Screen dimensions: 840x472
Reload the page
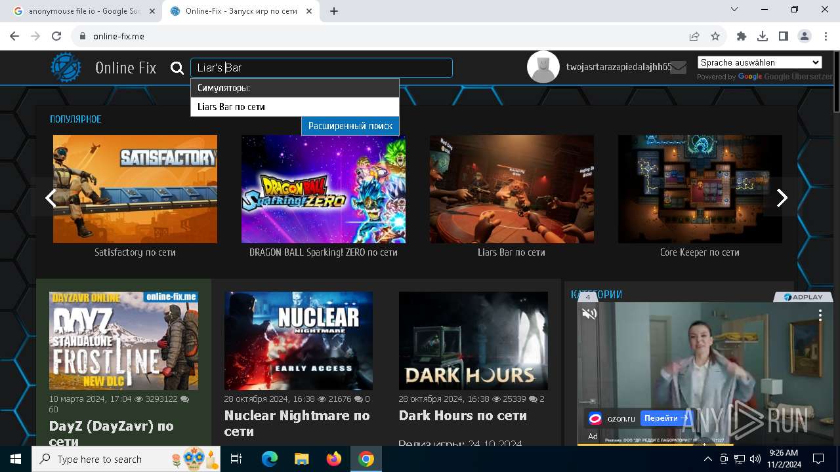(56, 37)
